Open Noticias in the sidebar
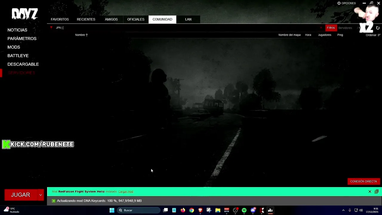The height and width of the screenshot is (215, 382). point(17,30)
